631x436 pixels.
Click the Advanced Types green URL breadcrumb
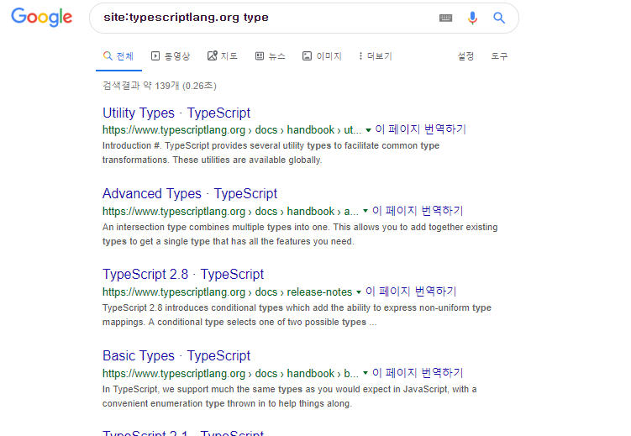pos(230,212)
